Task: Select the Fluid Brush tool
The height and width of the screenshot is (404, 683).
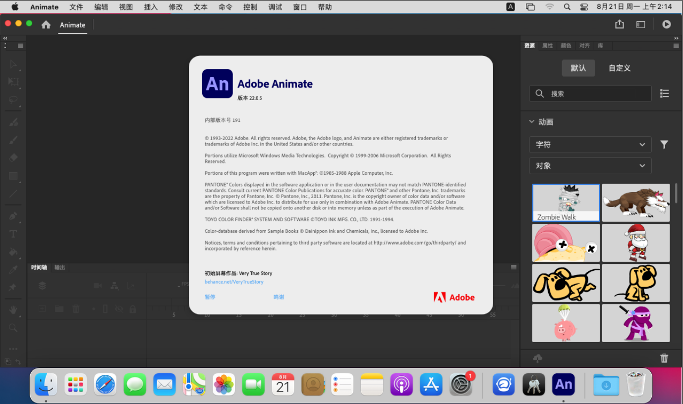Action: point(13,122)
